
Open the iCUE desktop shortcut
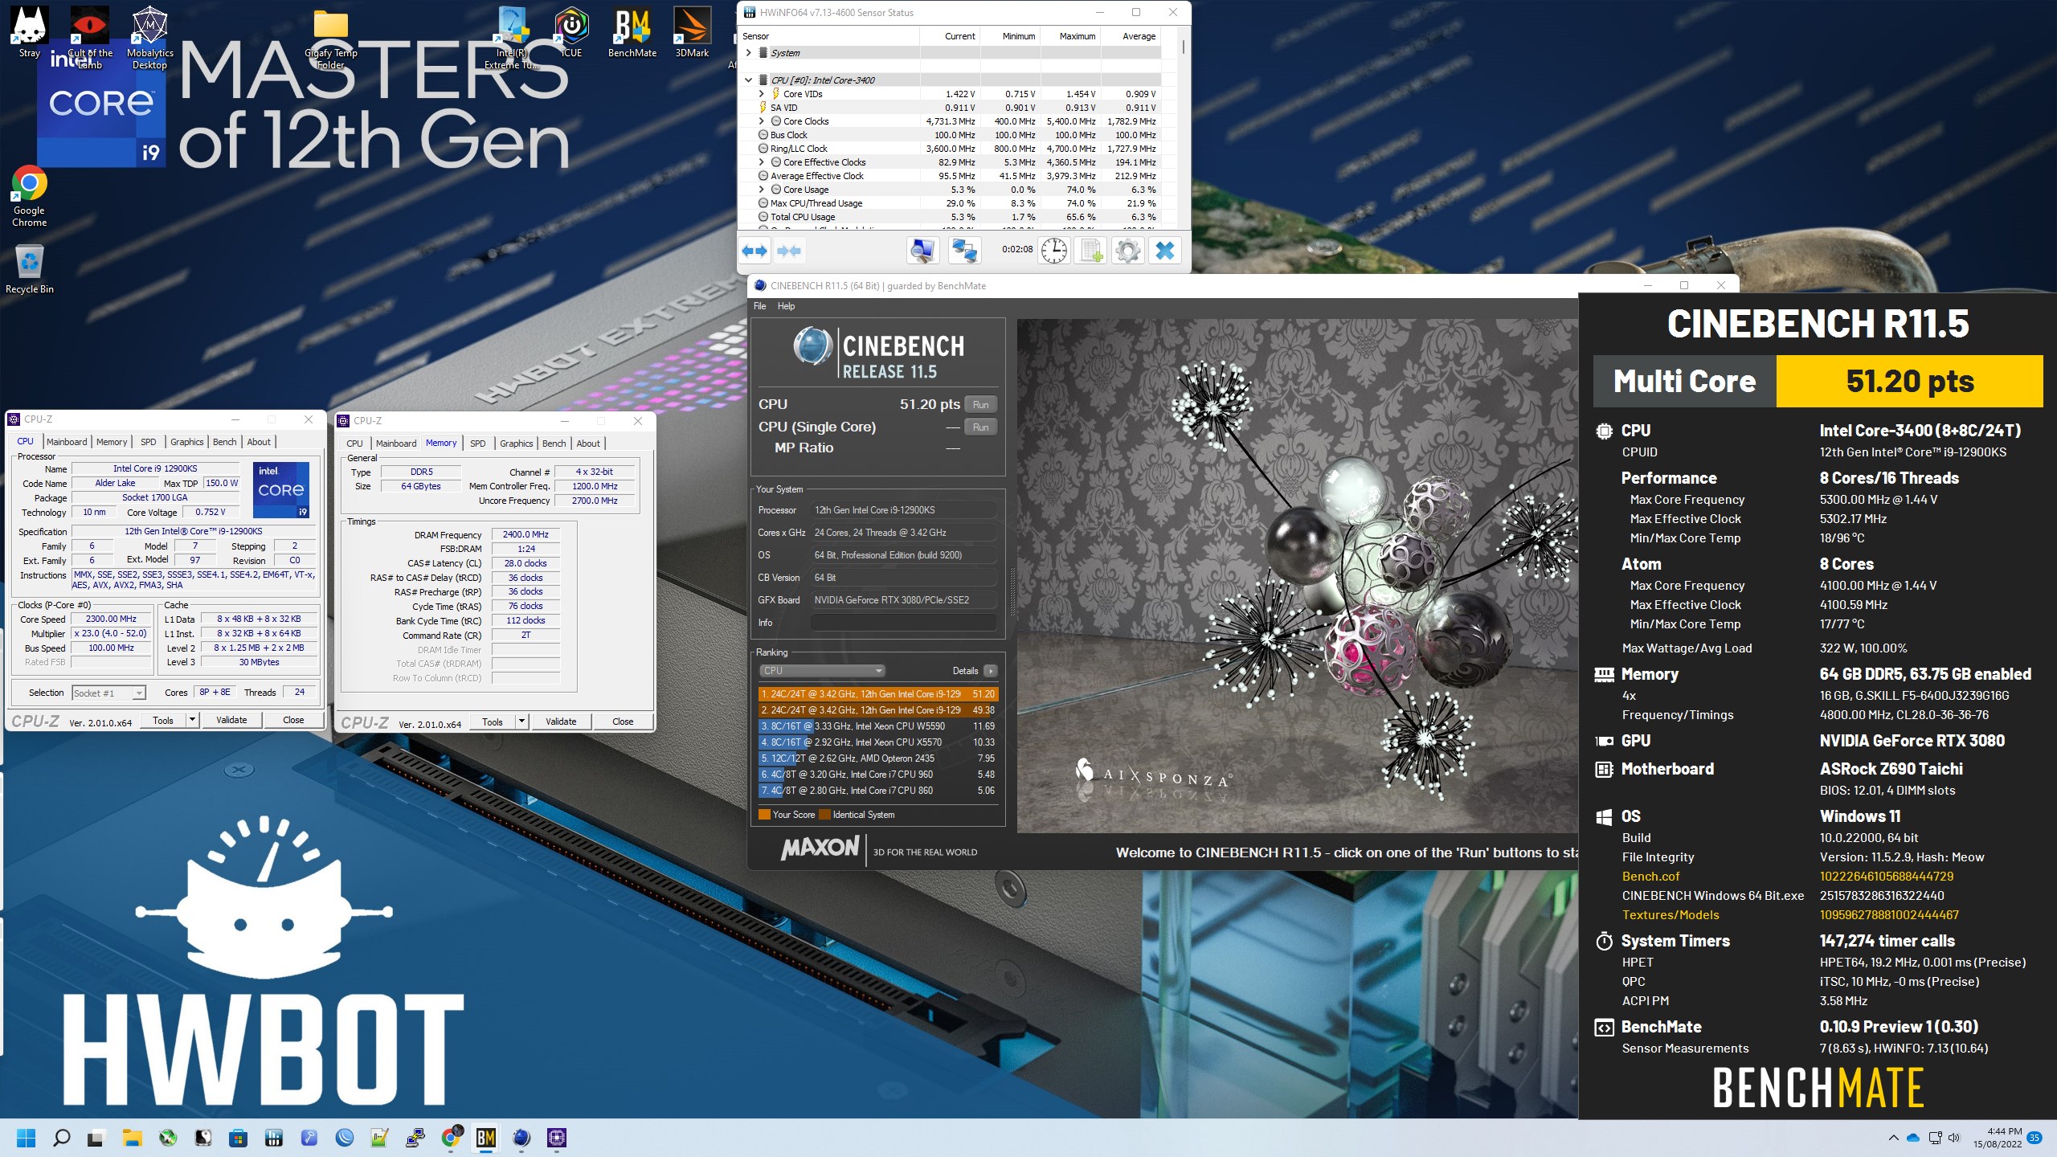[571, 33]
